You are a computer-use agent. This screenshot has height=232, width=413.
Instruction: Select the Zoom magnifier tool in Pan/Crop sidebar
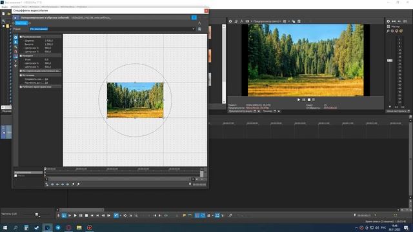(x=15, y=47)
